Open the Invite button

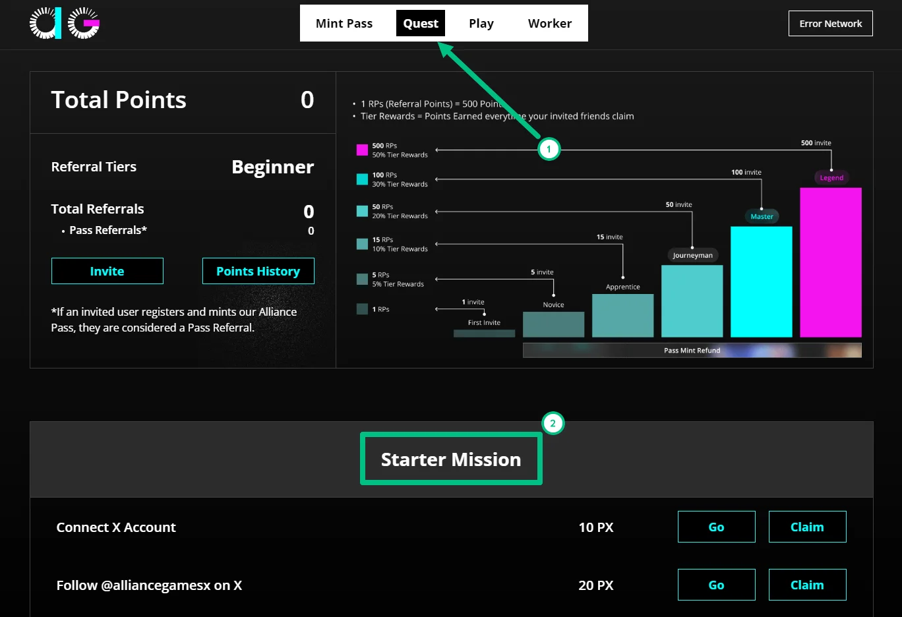pos(107,271)
